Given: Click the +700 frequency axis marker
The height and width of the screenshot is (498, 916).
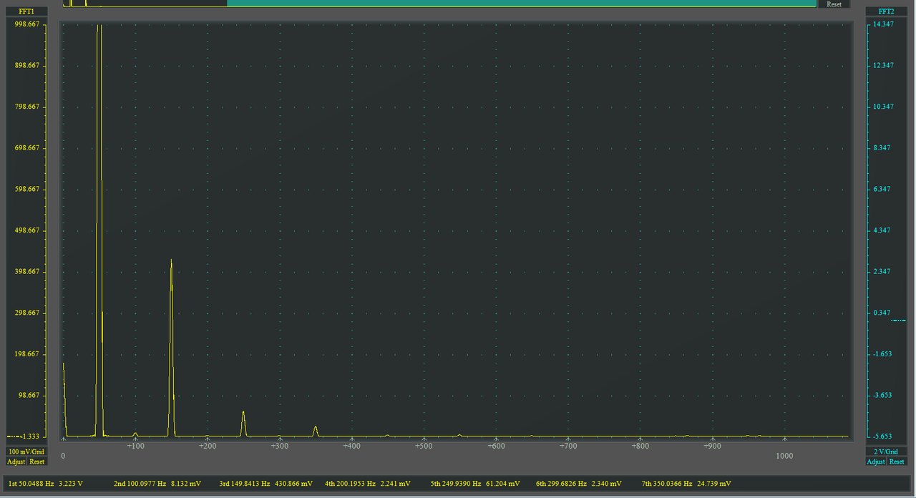Looking at the screenshot, I should pyautogui.click(x=568, y=446).
